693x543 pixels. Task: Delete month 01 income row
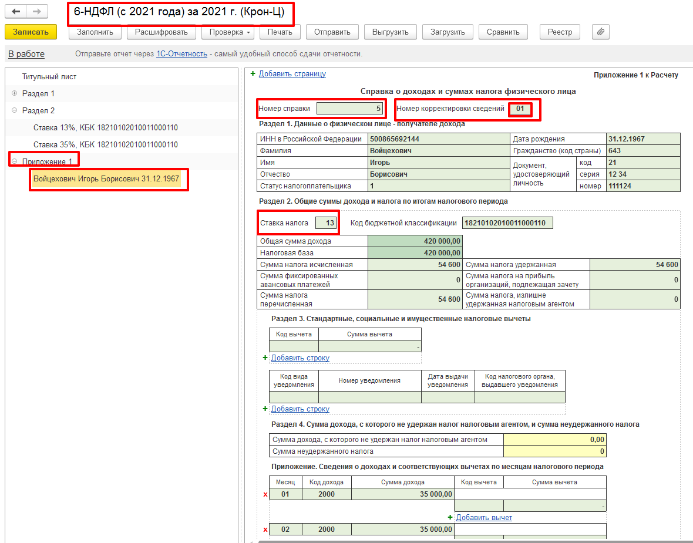click(x=265, y=494)
